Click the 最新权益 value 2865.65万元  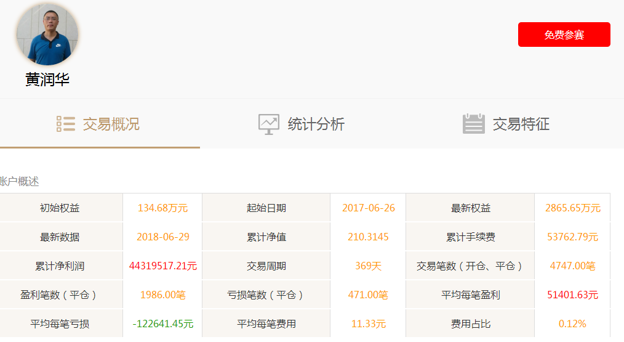[x=572, y=208]
